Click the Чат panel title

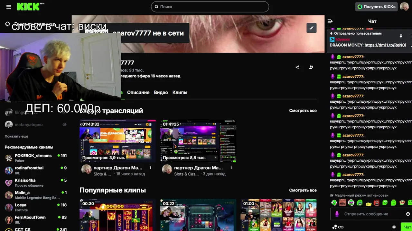click(372, 21)
